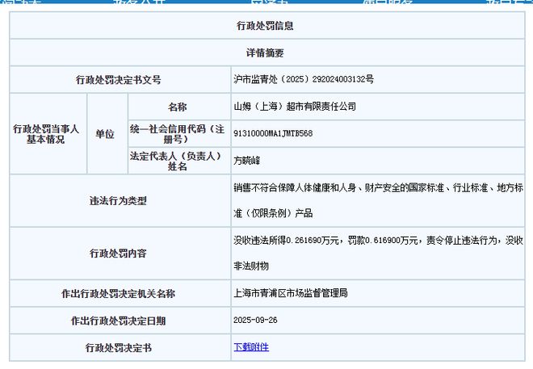Select the 行政处罚决定书文号 label

pos(118,80)
